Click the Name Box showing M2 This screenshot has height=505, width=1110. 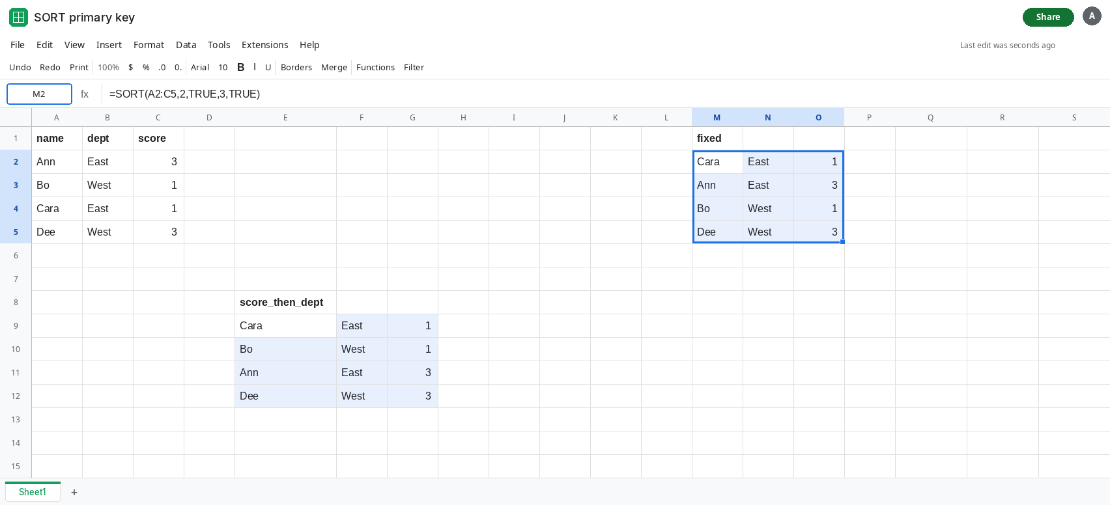[39, 94]
